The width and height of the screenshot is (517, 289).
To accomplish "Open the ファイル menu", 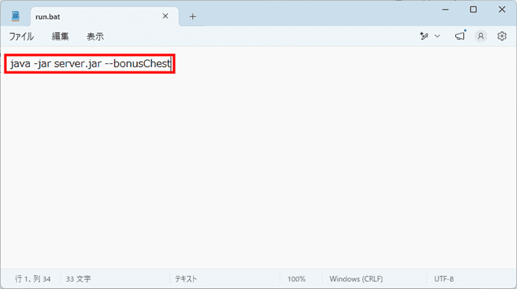I will tap(21, 36).
